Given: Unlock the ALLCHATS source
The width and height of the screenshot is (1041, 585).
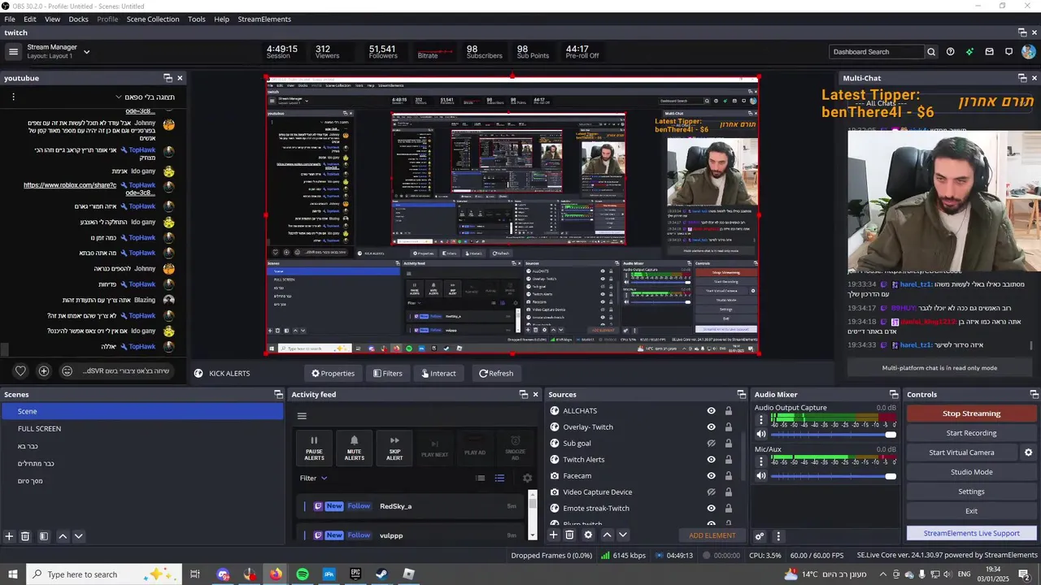Looking at the screenshot, I should tap(729, 411).
